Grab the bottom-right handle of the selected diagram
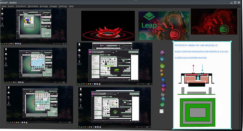Image resolution: width=243 pixels, height=131 pixels. (231, 129)
